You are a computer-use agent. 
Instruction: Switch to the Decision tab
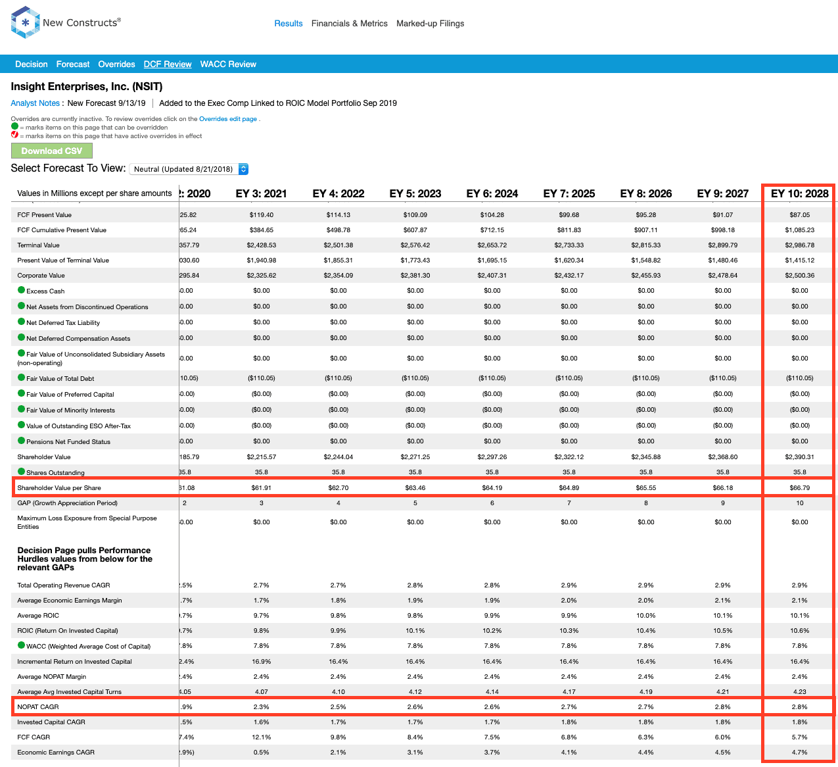tap(32, 64)
